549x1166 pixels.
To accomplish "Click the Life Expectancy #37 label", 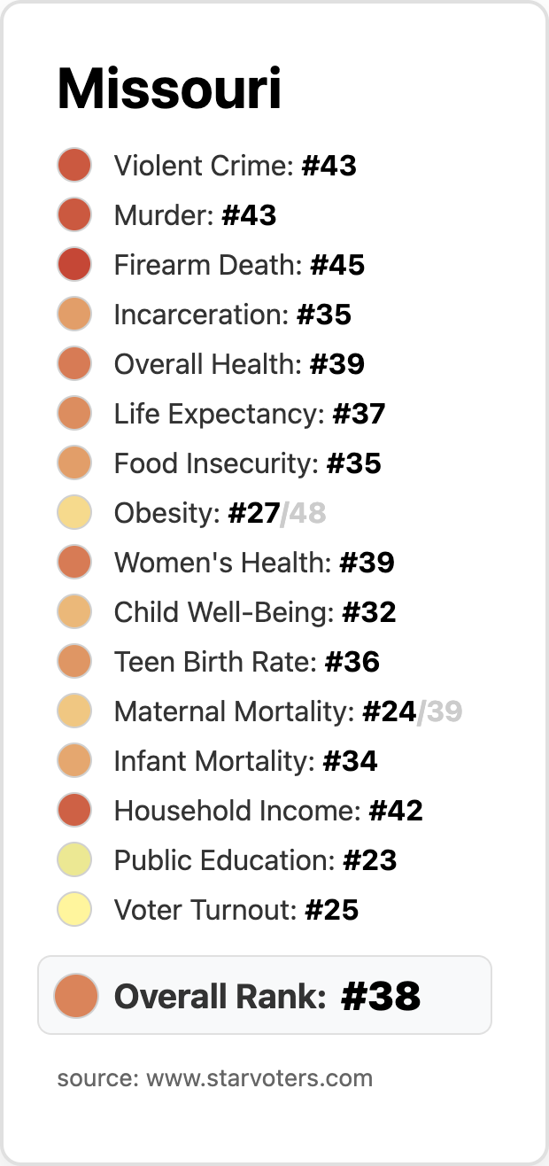I will (250, 414).
